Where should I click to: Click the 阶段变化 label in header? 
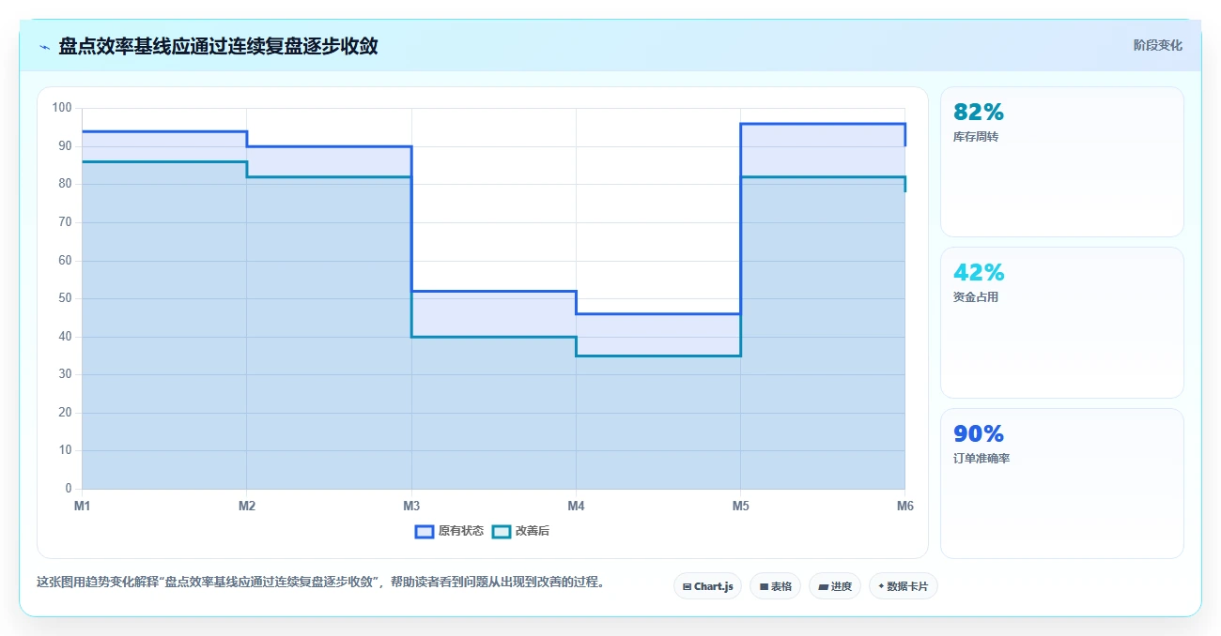(x=1158, y=45)
